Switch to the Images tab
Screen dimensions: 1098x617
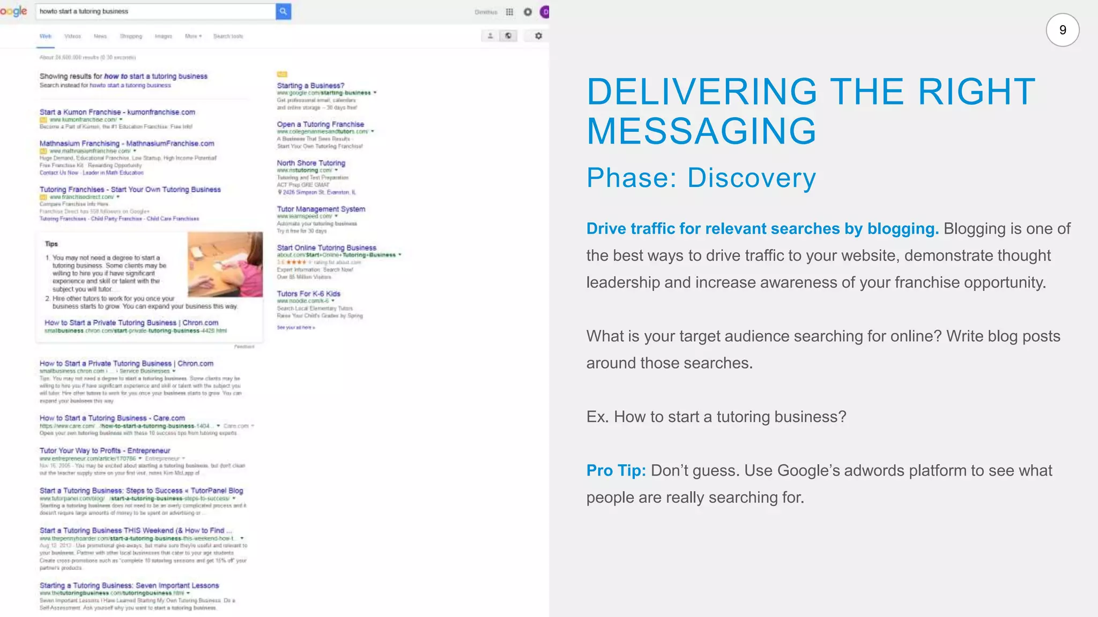click(163, 36)
